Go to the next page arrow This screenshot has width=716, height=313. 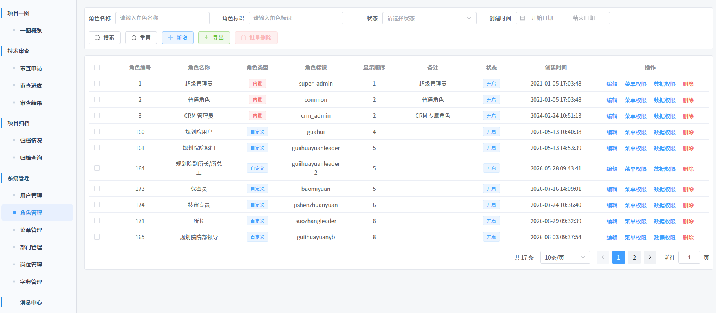coord(650,257)
